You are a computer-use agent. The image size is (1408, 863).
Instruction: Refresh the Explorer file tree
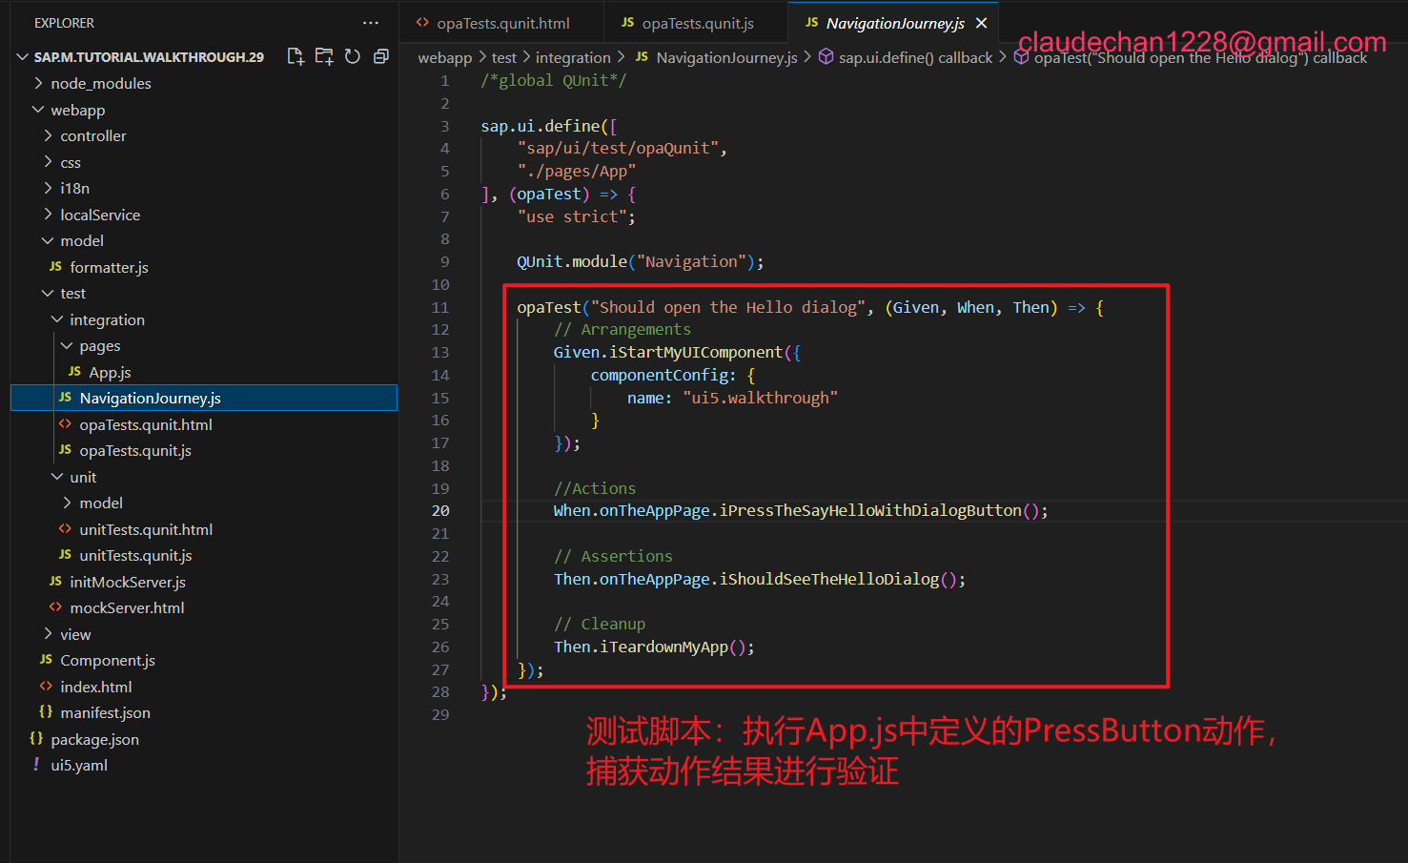pos(353,57)
